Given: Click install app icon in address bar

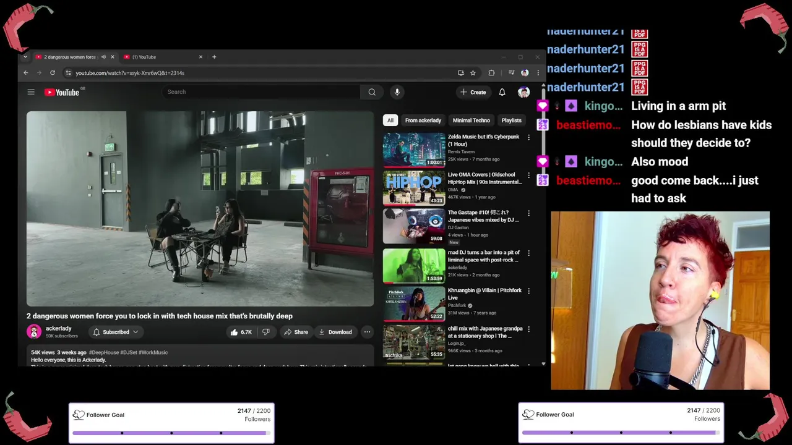Looking at the screenshot, I should pyautogui.click(x=461, y=73).
